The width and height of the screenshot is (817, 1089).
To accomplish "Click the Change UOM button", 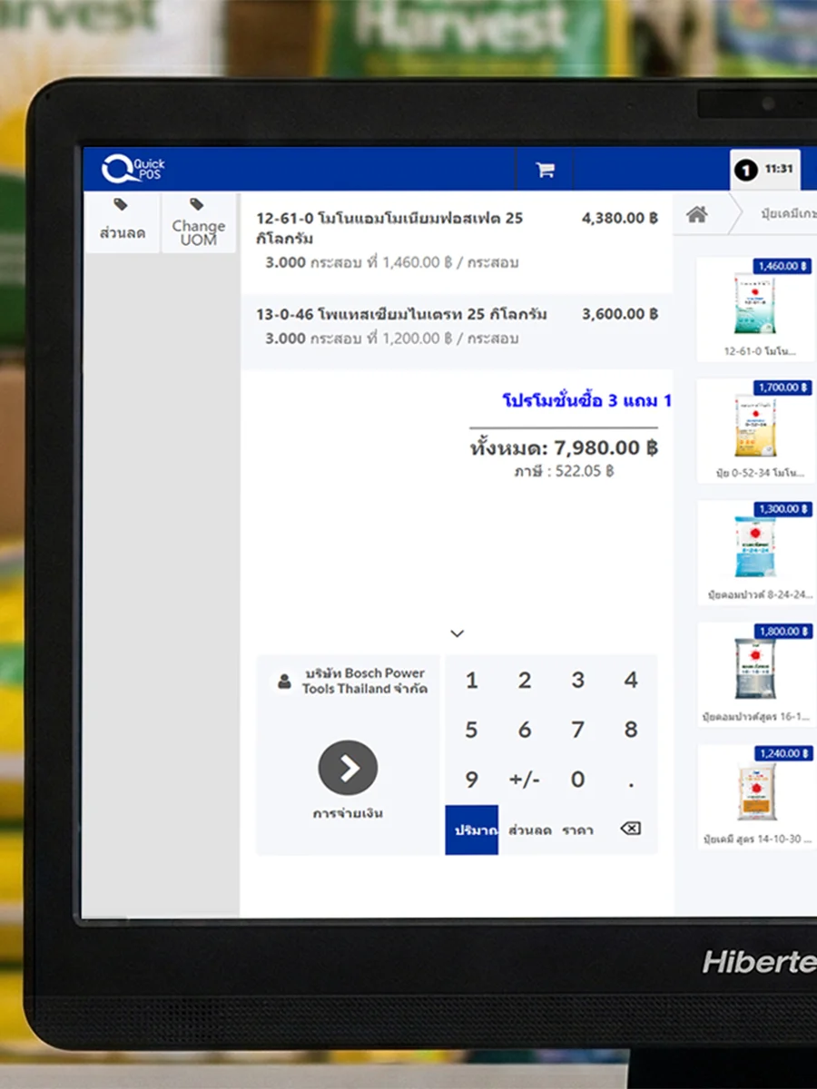I will coord(198,221).
